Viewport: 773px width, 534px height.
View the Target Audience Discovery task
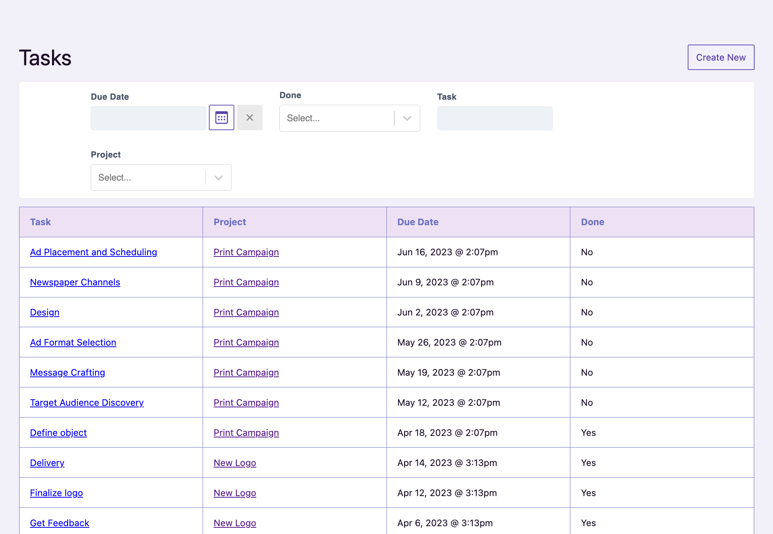(87, 403)
